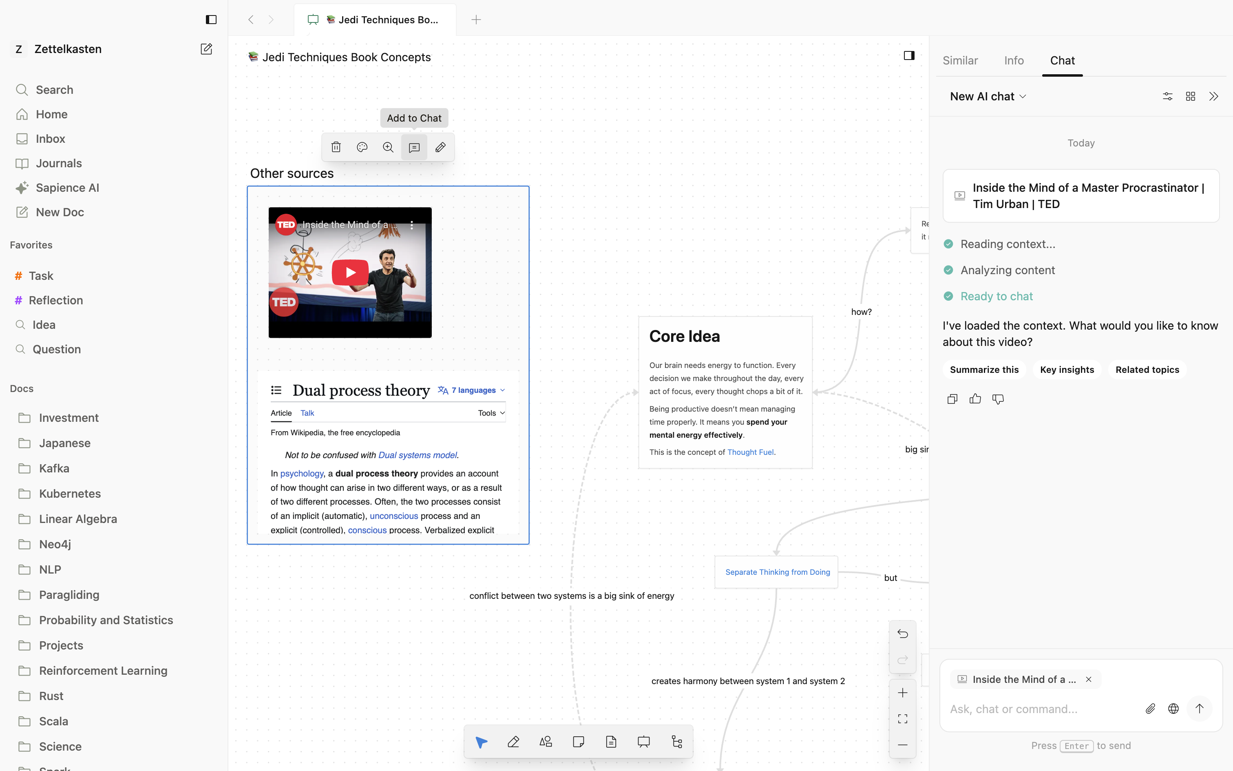Select the document card tool

(x=611, y=742)
